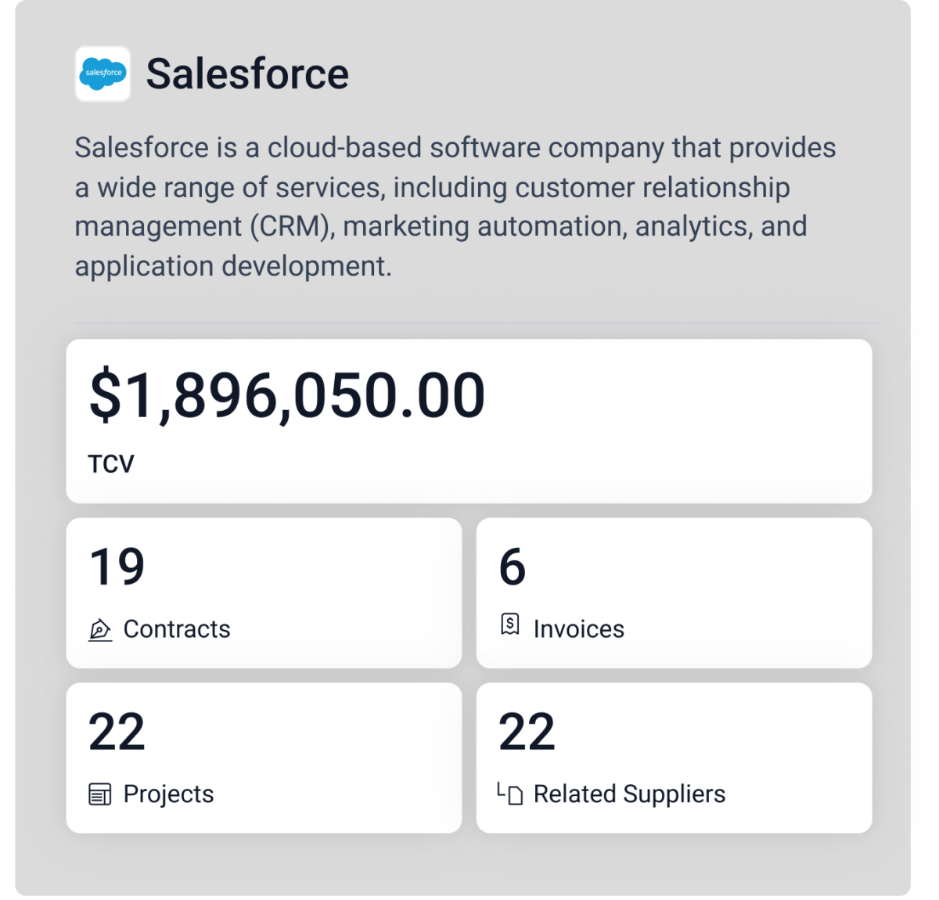The image size is (939, 900).
Task: Select the Salesforce title heading
Action: (247, 74)
